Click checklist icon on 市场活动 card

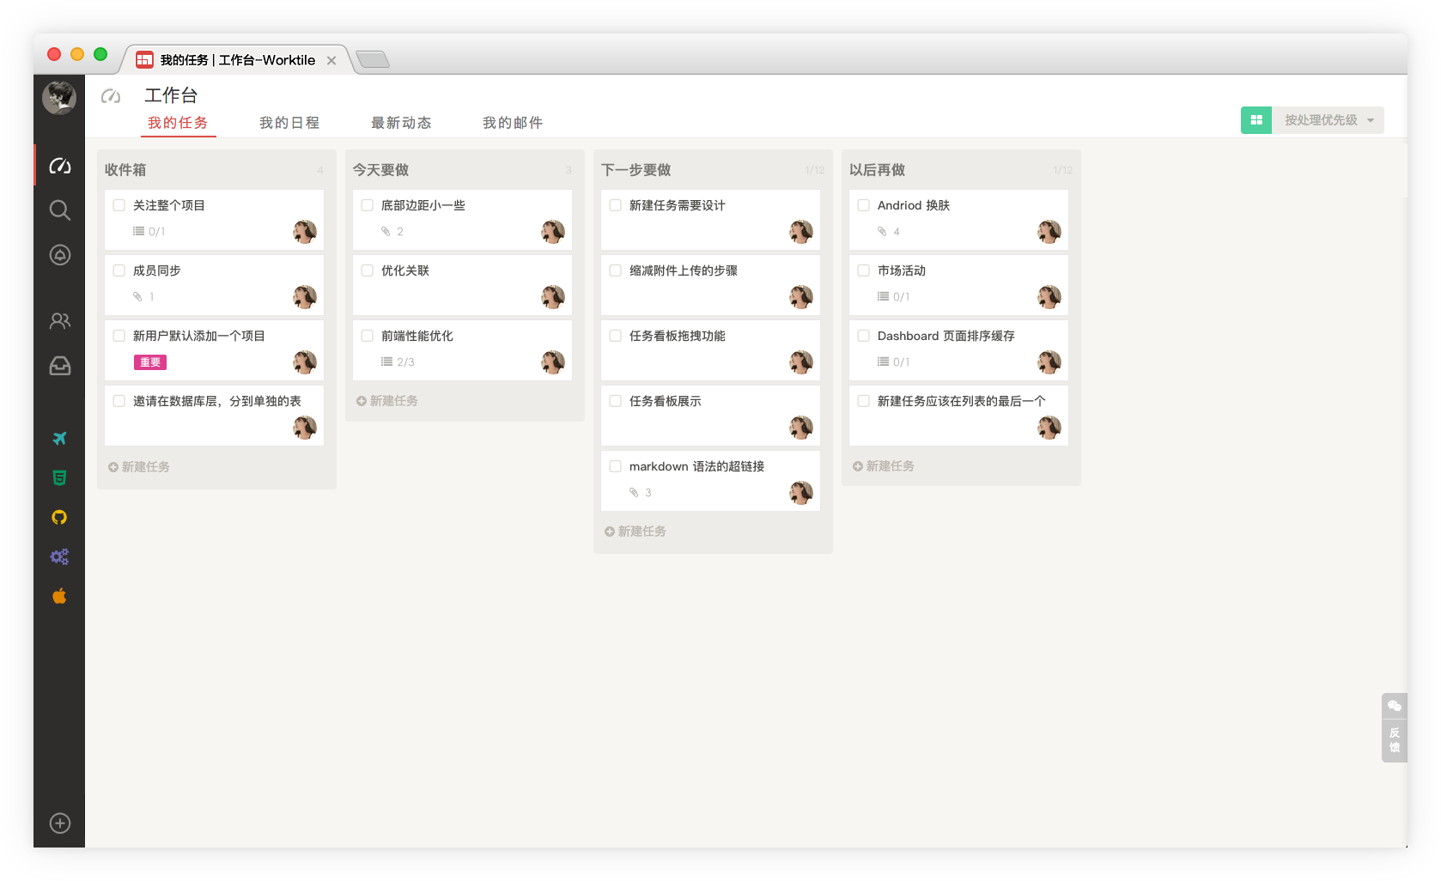coord(883,297)
